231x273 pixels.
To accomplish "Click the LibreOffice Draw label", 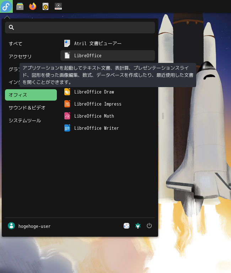I will [x=94, y=92].
